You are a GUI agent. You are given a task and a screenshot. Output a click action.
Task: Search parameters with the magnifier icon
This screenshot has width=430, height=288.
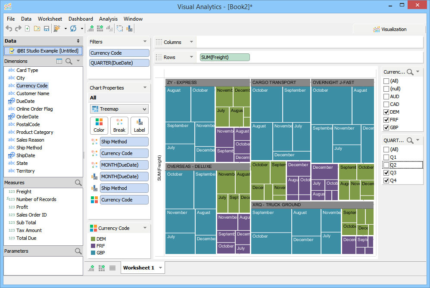pyautogui.click(x=78, y=251)
